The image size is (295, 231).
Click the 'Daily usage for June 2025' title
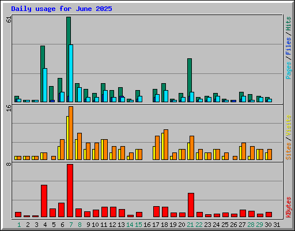coord(62,9)
